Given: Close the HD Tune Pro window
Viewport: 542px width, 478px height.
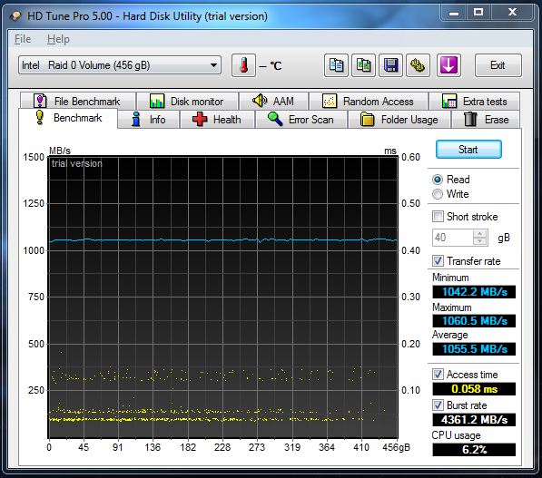Looking at the screenshot, I should click(x=512, y=13).
